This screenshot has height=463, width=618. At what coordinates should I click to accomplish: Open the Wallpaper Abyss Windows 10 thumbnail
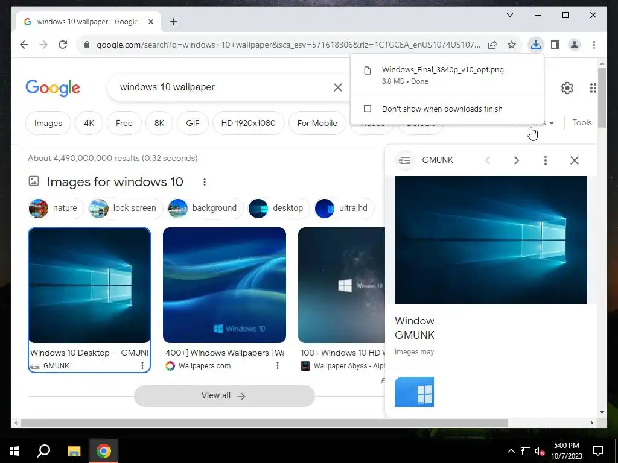pos(342,285)
